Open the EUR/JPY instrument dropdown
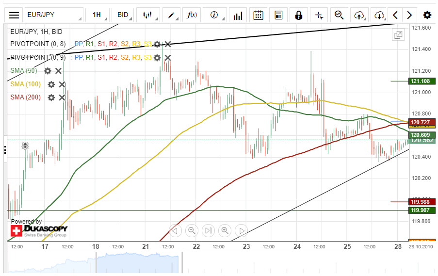438x276 pixels. click(53, 15)
